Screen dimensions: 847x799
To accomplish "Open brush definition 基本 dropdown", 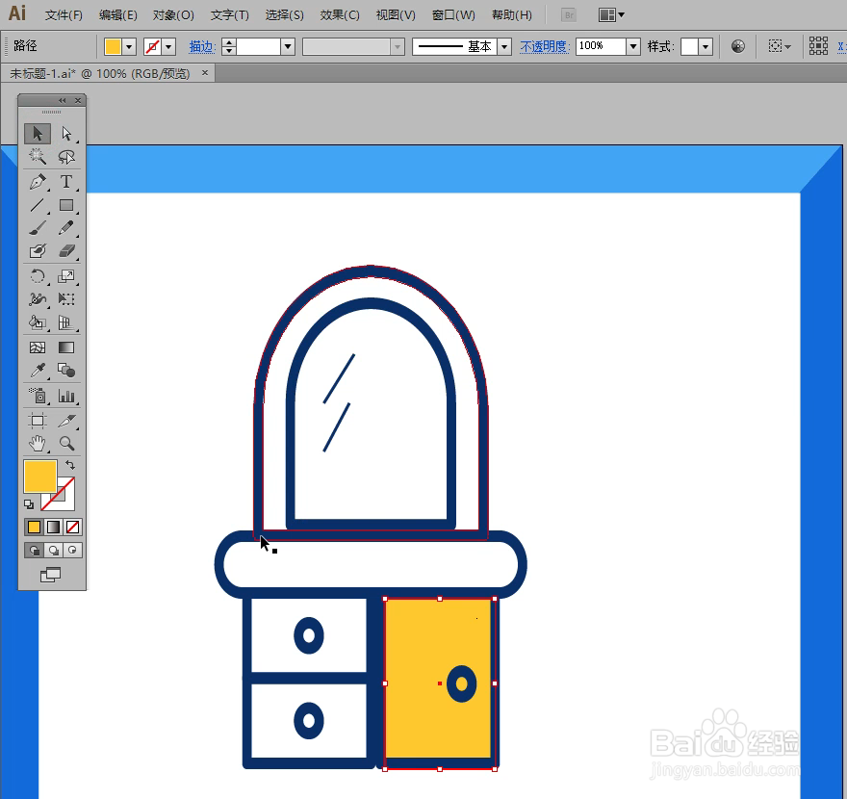I will coord(504,47).
